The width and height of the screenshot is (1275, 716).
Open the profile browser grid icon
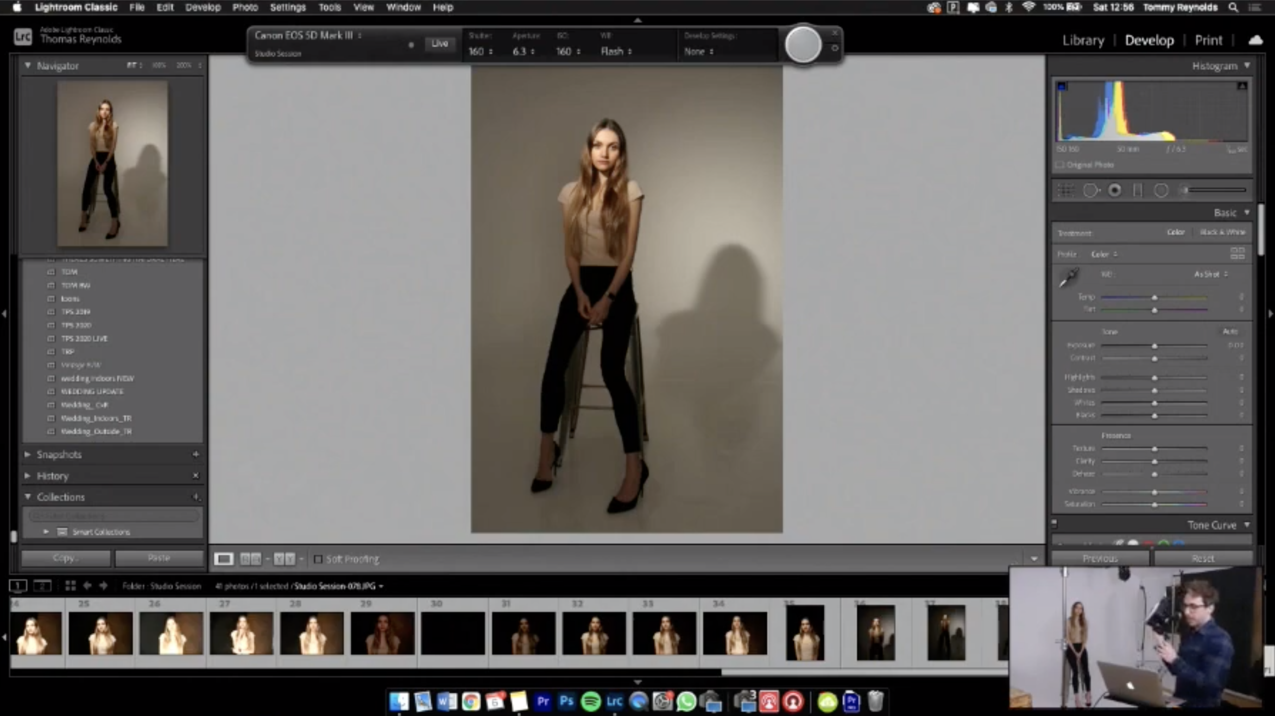pyautogui.click(x=1237, y=253)
